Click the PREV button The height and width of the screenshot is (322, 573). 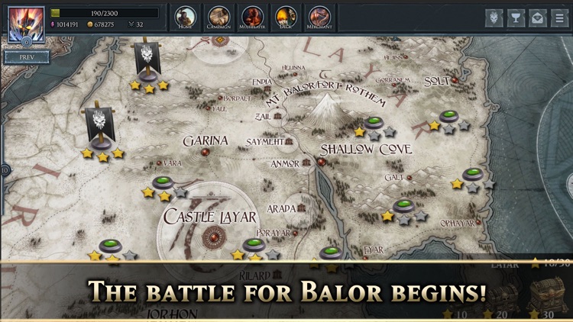[x=27, y=57]
